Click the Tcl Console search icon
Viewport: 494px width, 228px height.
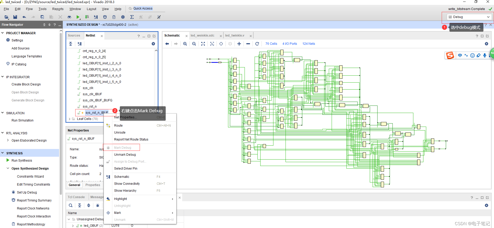click(71, 205)
